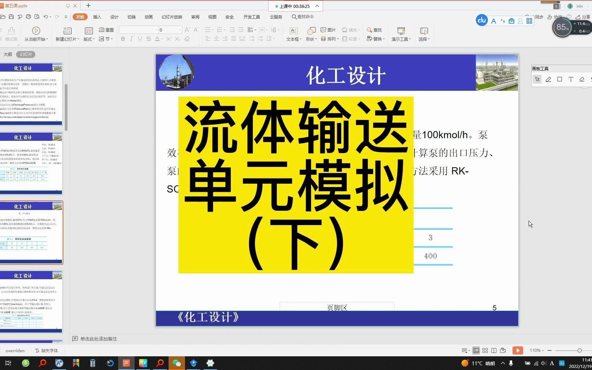Open the 幻灯片放映 slideshow tab
Screen dimensions: 592x370
(172, 16)
